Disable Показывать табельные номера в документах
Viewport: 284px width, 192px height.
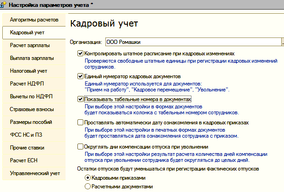point(80,99)
